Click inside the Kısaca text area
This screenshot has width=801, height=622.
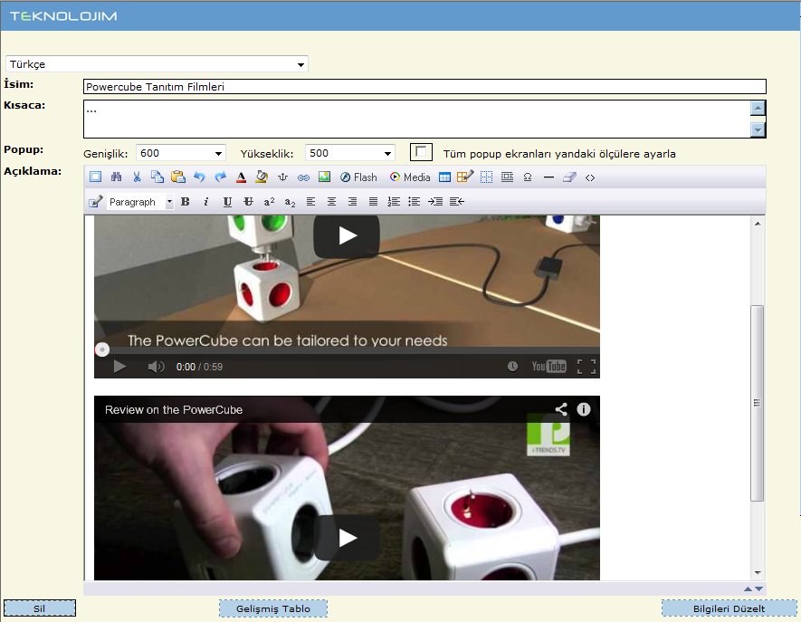coord(416,120)
